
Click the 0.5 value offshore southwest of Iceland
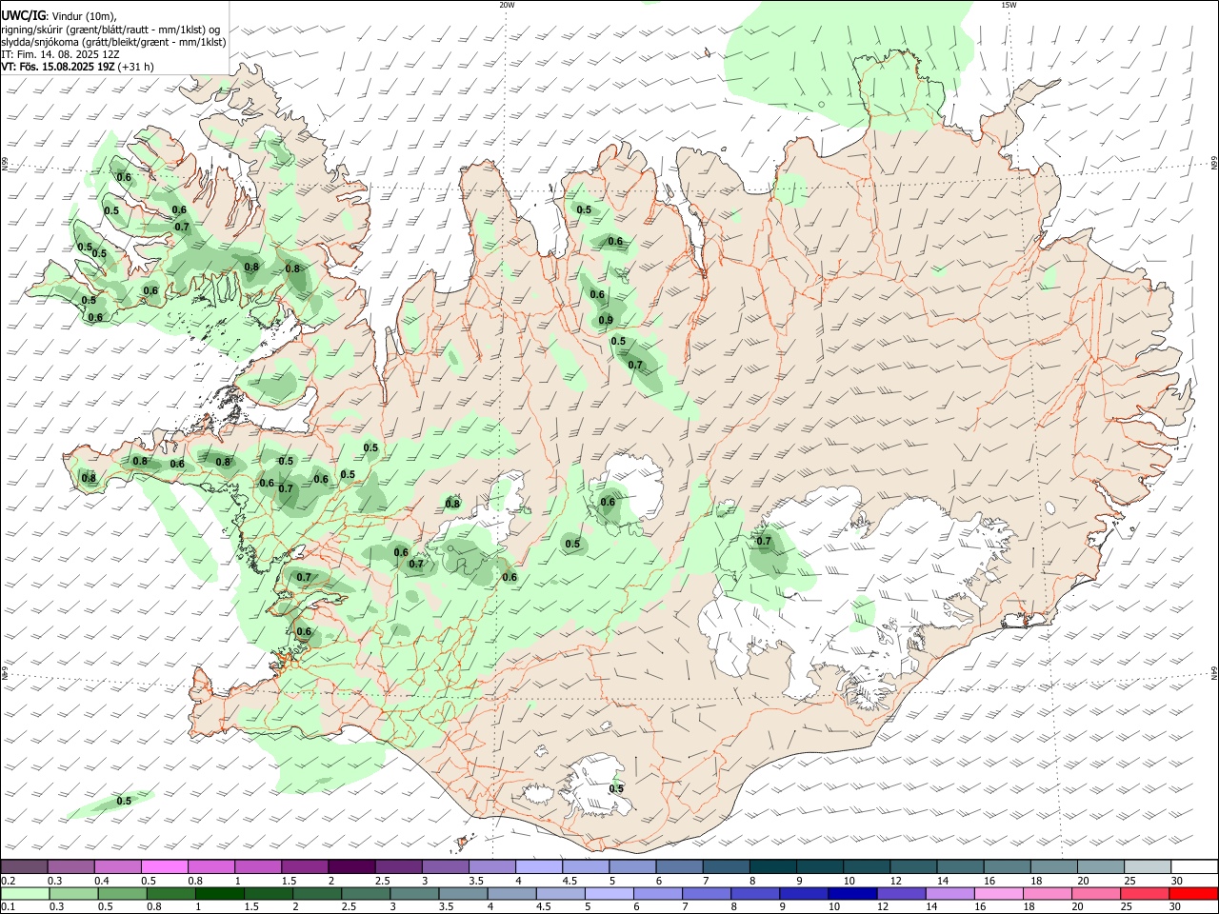click(x=124, y=801)
